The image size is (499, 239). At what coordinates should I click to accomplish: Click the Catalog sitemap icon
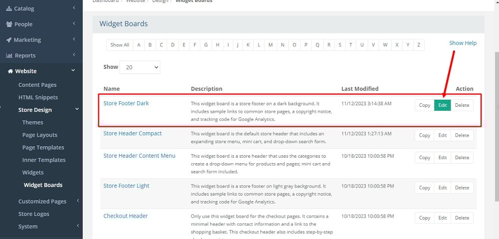coord(9,8)
